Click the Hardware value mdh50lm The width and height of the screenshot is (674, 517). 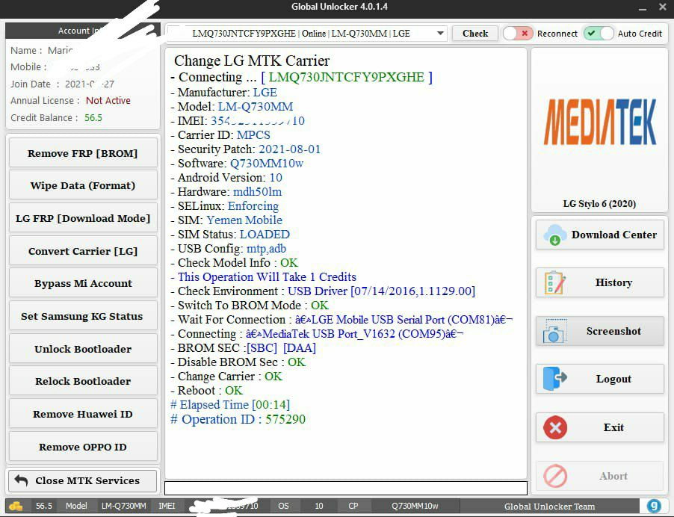pyautogui.click(x=258, y=192)
